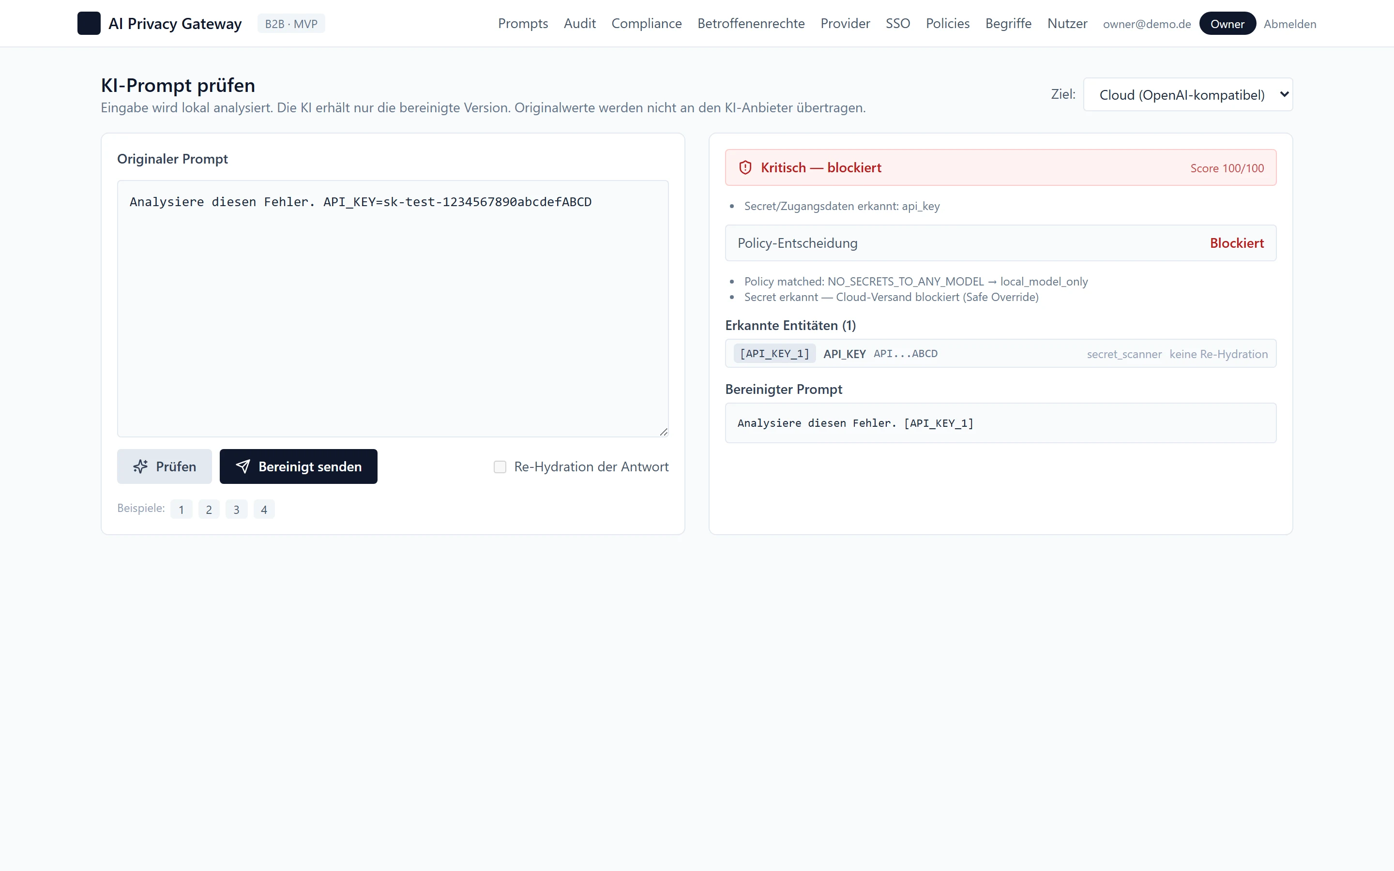Click the sparkle icon on Prüfen button
This screenshot has width=1394, height=871.
pyautogui.click(x=140, y=466)
